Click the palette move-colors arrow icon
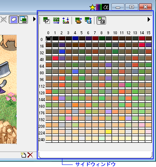This screenshot has height=167, width=156. (x=56, y=20)
